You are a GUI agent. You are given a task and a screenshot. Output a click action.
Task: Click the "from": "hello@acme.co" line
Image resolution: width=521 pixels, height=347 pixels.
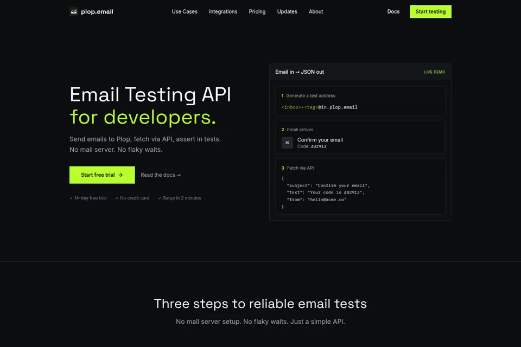(x=316, y=200)
